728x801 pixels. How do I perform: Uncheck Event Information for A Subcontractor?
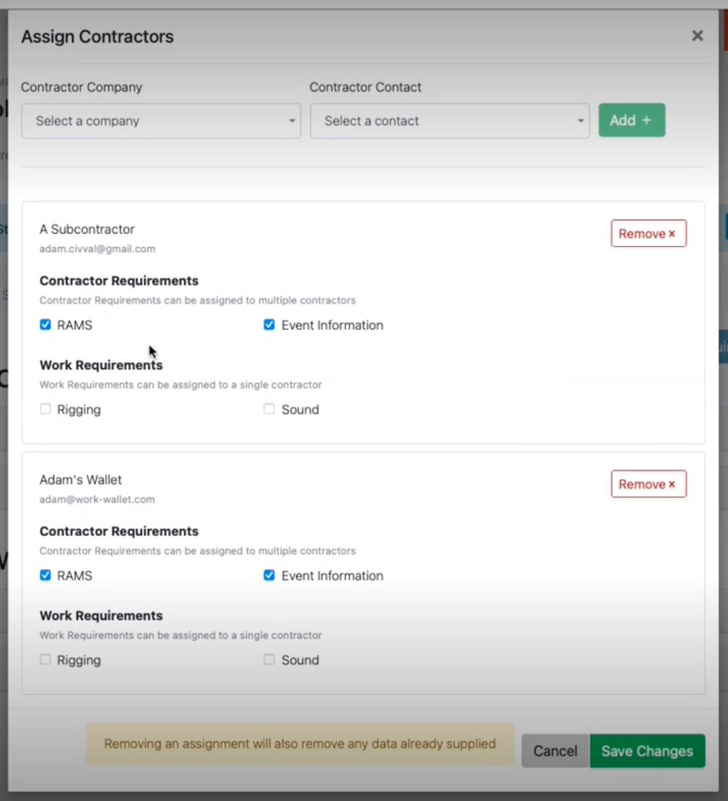(x=269, y=325)
